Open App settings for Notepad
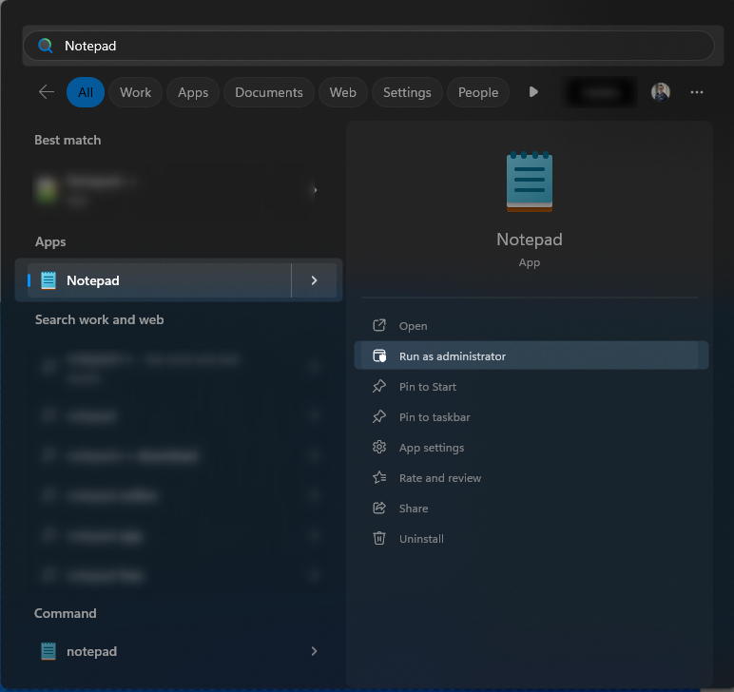The image size is (734, 692). (531, 447)
